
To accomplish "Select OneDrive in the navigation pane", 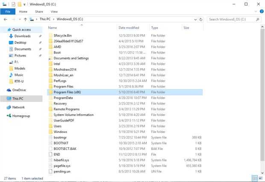I will pos(19,90).
